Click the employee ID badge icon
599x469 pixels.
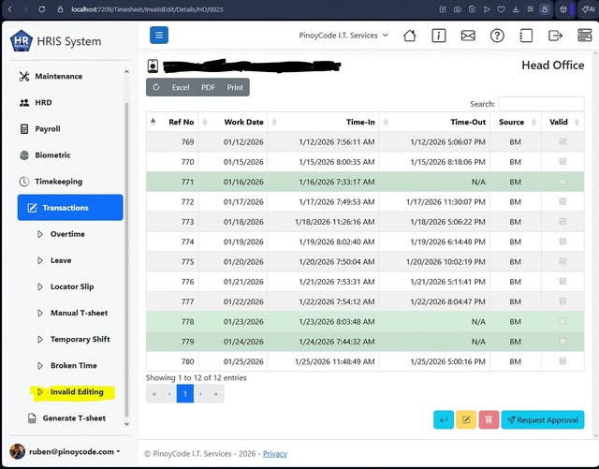[153, 66]
